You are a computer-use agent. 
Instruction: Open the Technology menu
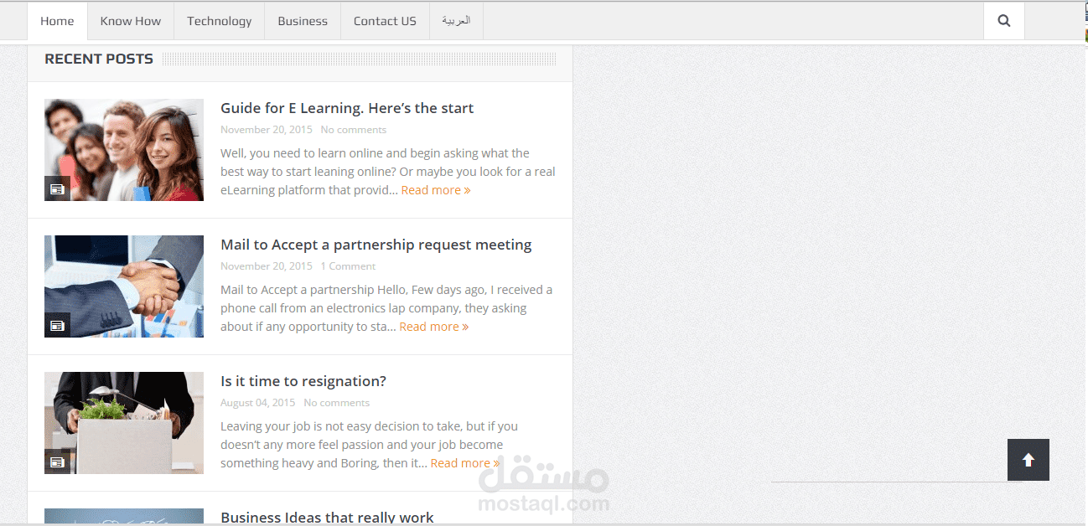(x=220, y=21)
